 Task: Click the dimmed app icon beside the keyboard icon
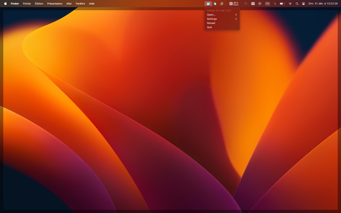point(246,3)
